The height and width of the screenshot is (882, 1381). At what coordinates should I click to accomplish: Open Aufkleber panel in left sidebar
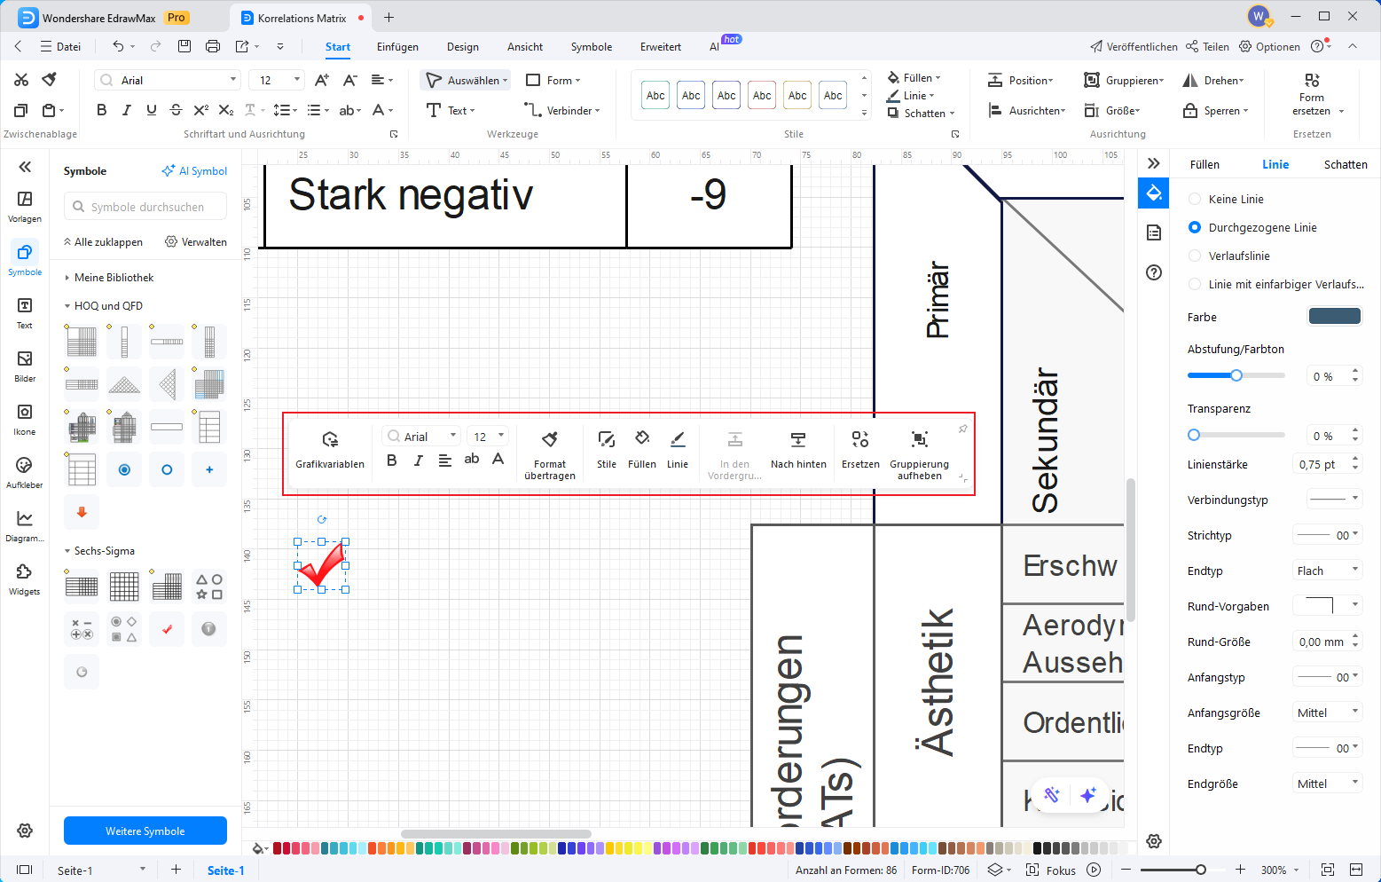pos(25,473)
